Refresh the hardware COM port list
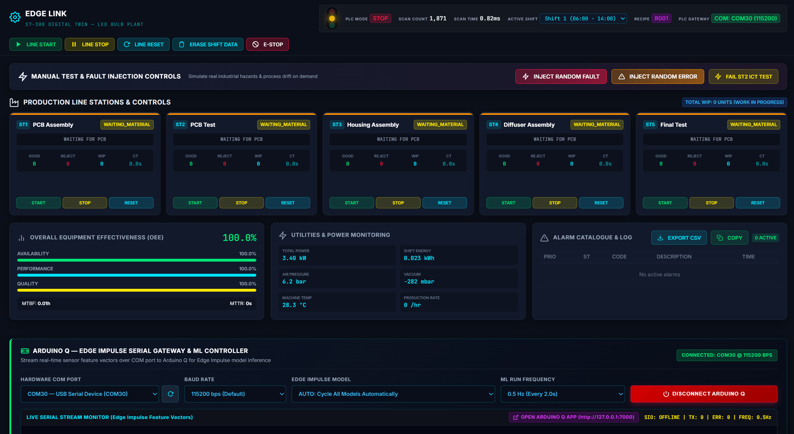The height and width of the screenshot is (434, 794). click(x=170, y=394)
